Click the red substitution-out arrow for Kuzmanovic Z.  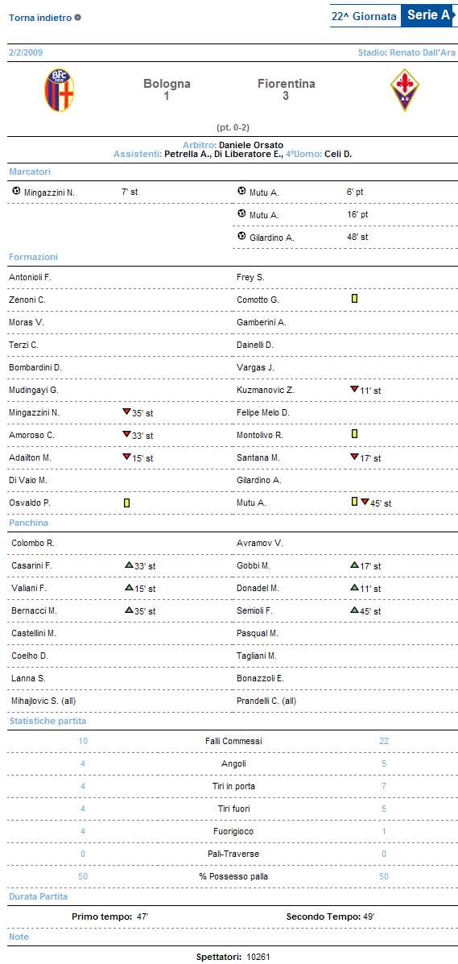[x=354, y=389]
